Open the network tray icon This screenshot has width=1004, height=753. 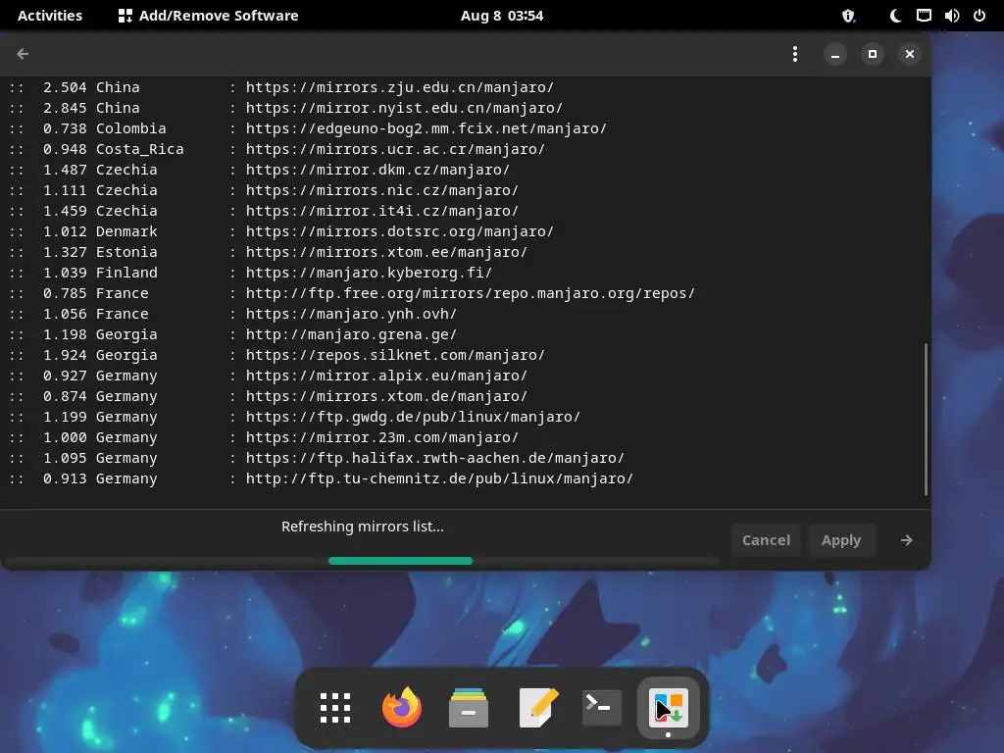pyautogui.click(x=924, y=16)
